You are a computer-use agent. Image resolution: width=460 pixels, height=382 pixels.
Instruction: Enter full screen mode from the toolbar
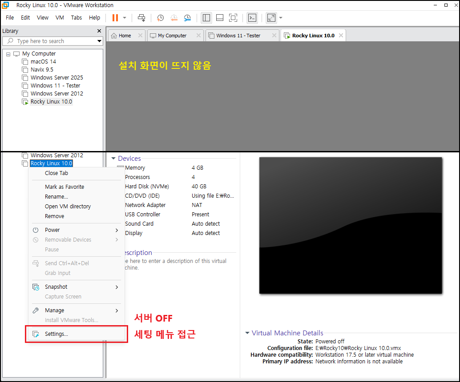click(x=233, y=18)
